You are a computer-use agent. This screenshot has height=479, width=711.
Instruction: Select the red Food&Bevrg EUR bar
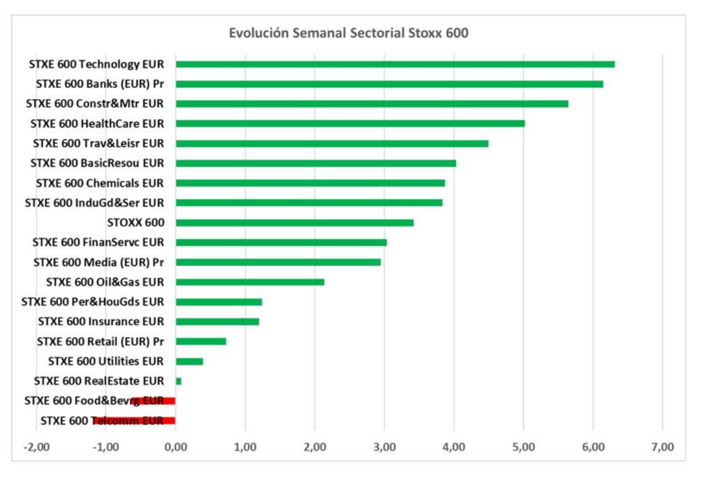[x=153, y=401]
